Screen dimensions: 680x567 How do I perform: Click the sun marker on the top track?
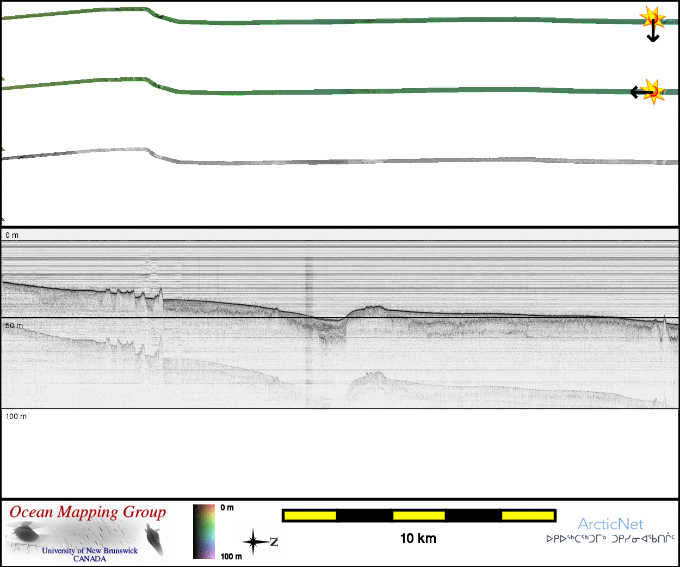652,19
